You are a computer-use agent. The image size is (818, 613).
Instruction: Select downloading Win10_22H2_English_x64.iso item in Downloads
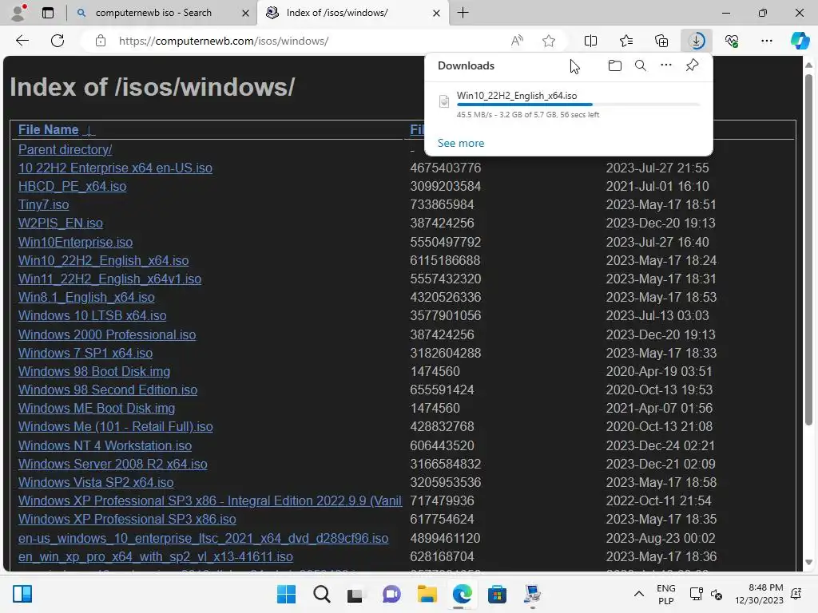(x=569, y=105)
